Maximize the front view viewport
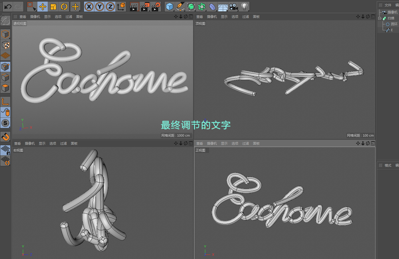This screenshot has width=399, height=259. [x=373, y=143]
